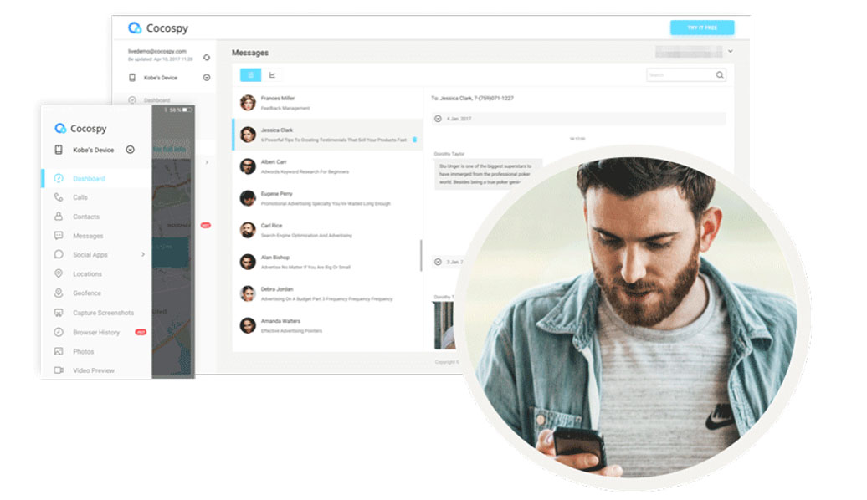Click Carl Rice's avatar

tap(248, 230)
